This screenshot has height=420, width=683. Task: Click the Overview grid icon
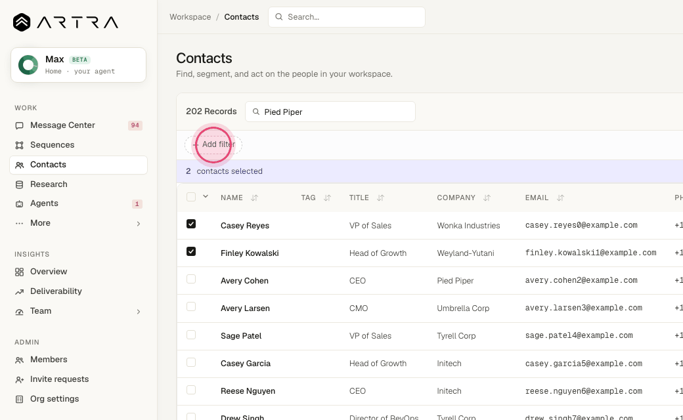tap(19, 272)
